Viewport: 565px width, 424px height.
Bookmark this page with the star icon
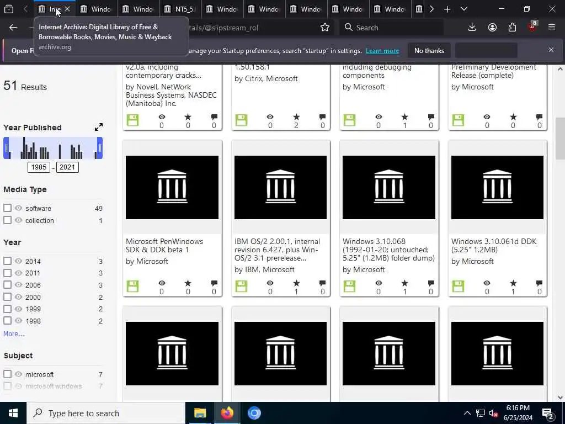coord(325,28)
